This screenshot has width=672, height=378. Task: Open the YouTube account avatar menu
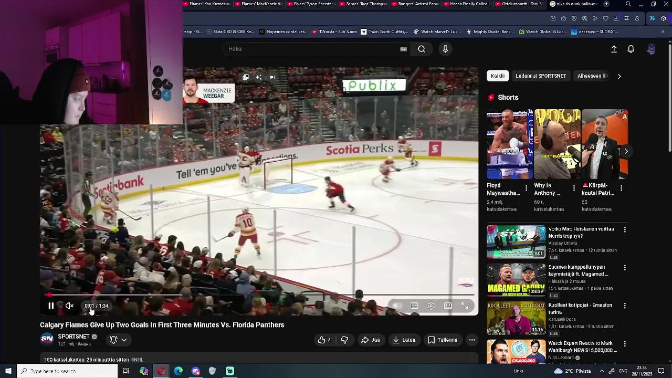(x=651, y=49)
